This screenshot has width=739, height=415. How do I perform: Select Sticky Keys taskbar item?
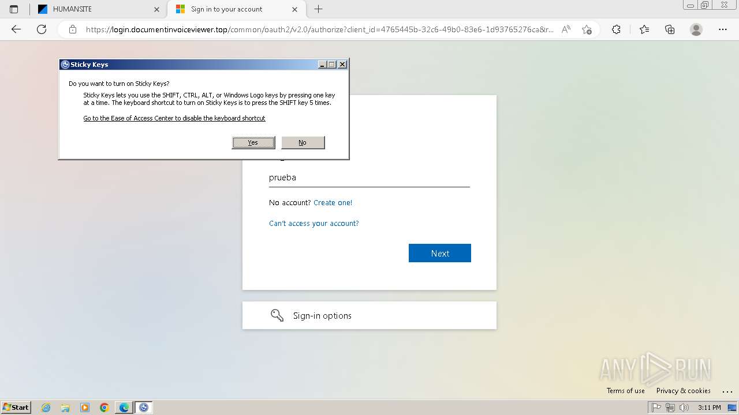tap(144, 408)
